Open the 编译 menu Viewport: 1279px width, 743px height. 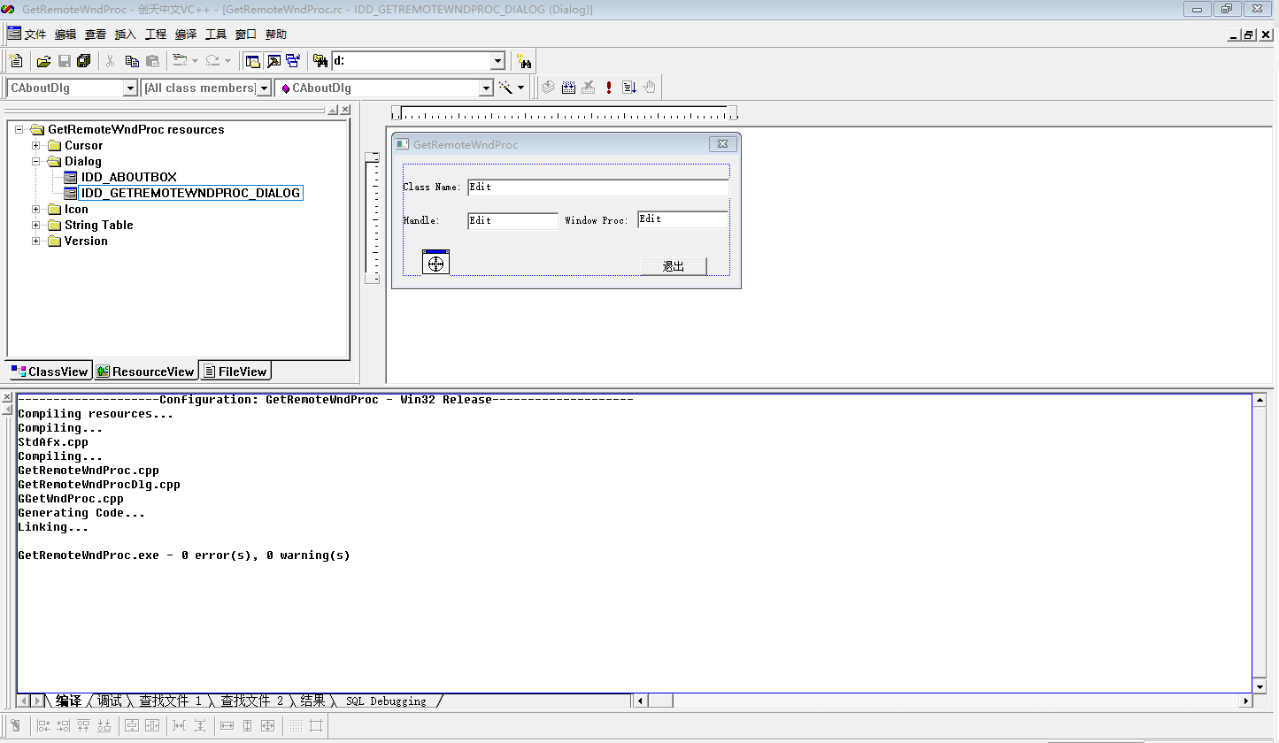186,34
